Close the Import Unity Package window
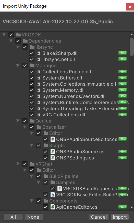This screenshot has width=134, height=223. (x=130, y=7)
